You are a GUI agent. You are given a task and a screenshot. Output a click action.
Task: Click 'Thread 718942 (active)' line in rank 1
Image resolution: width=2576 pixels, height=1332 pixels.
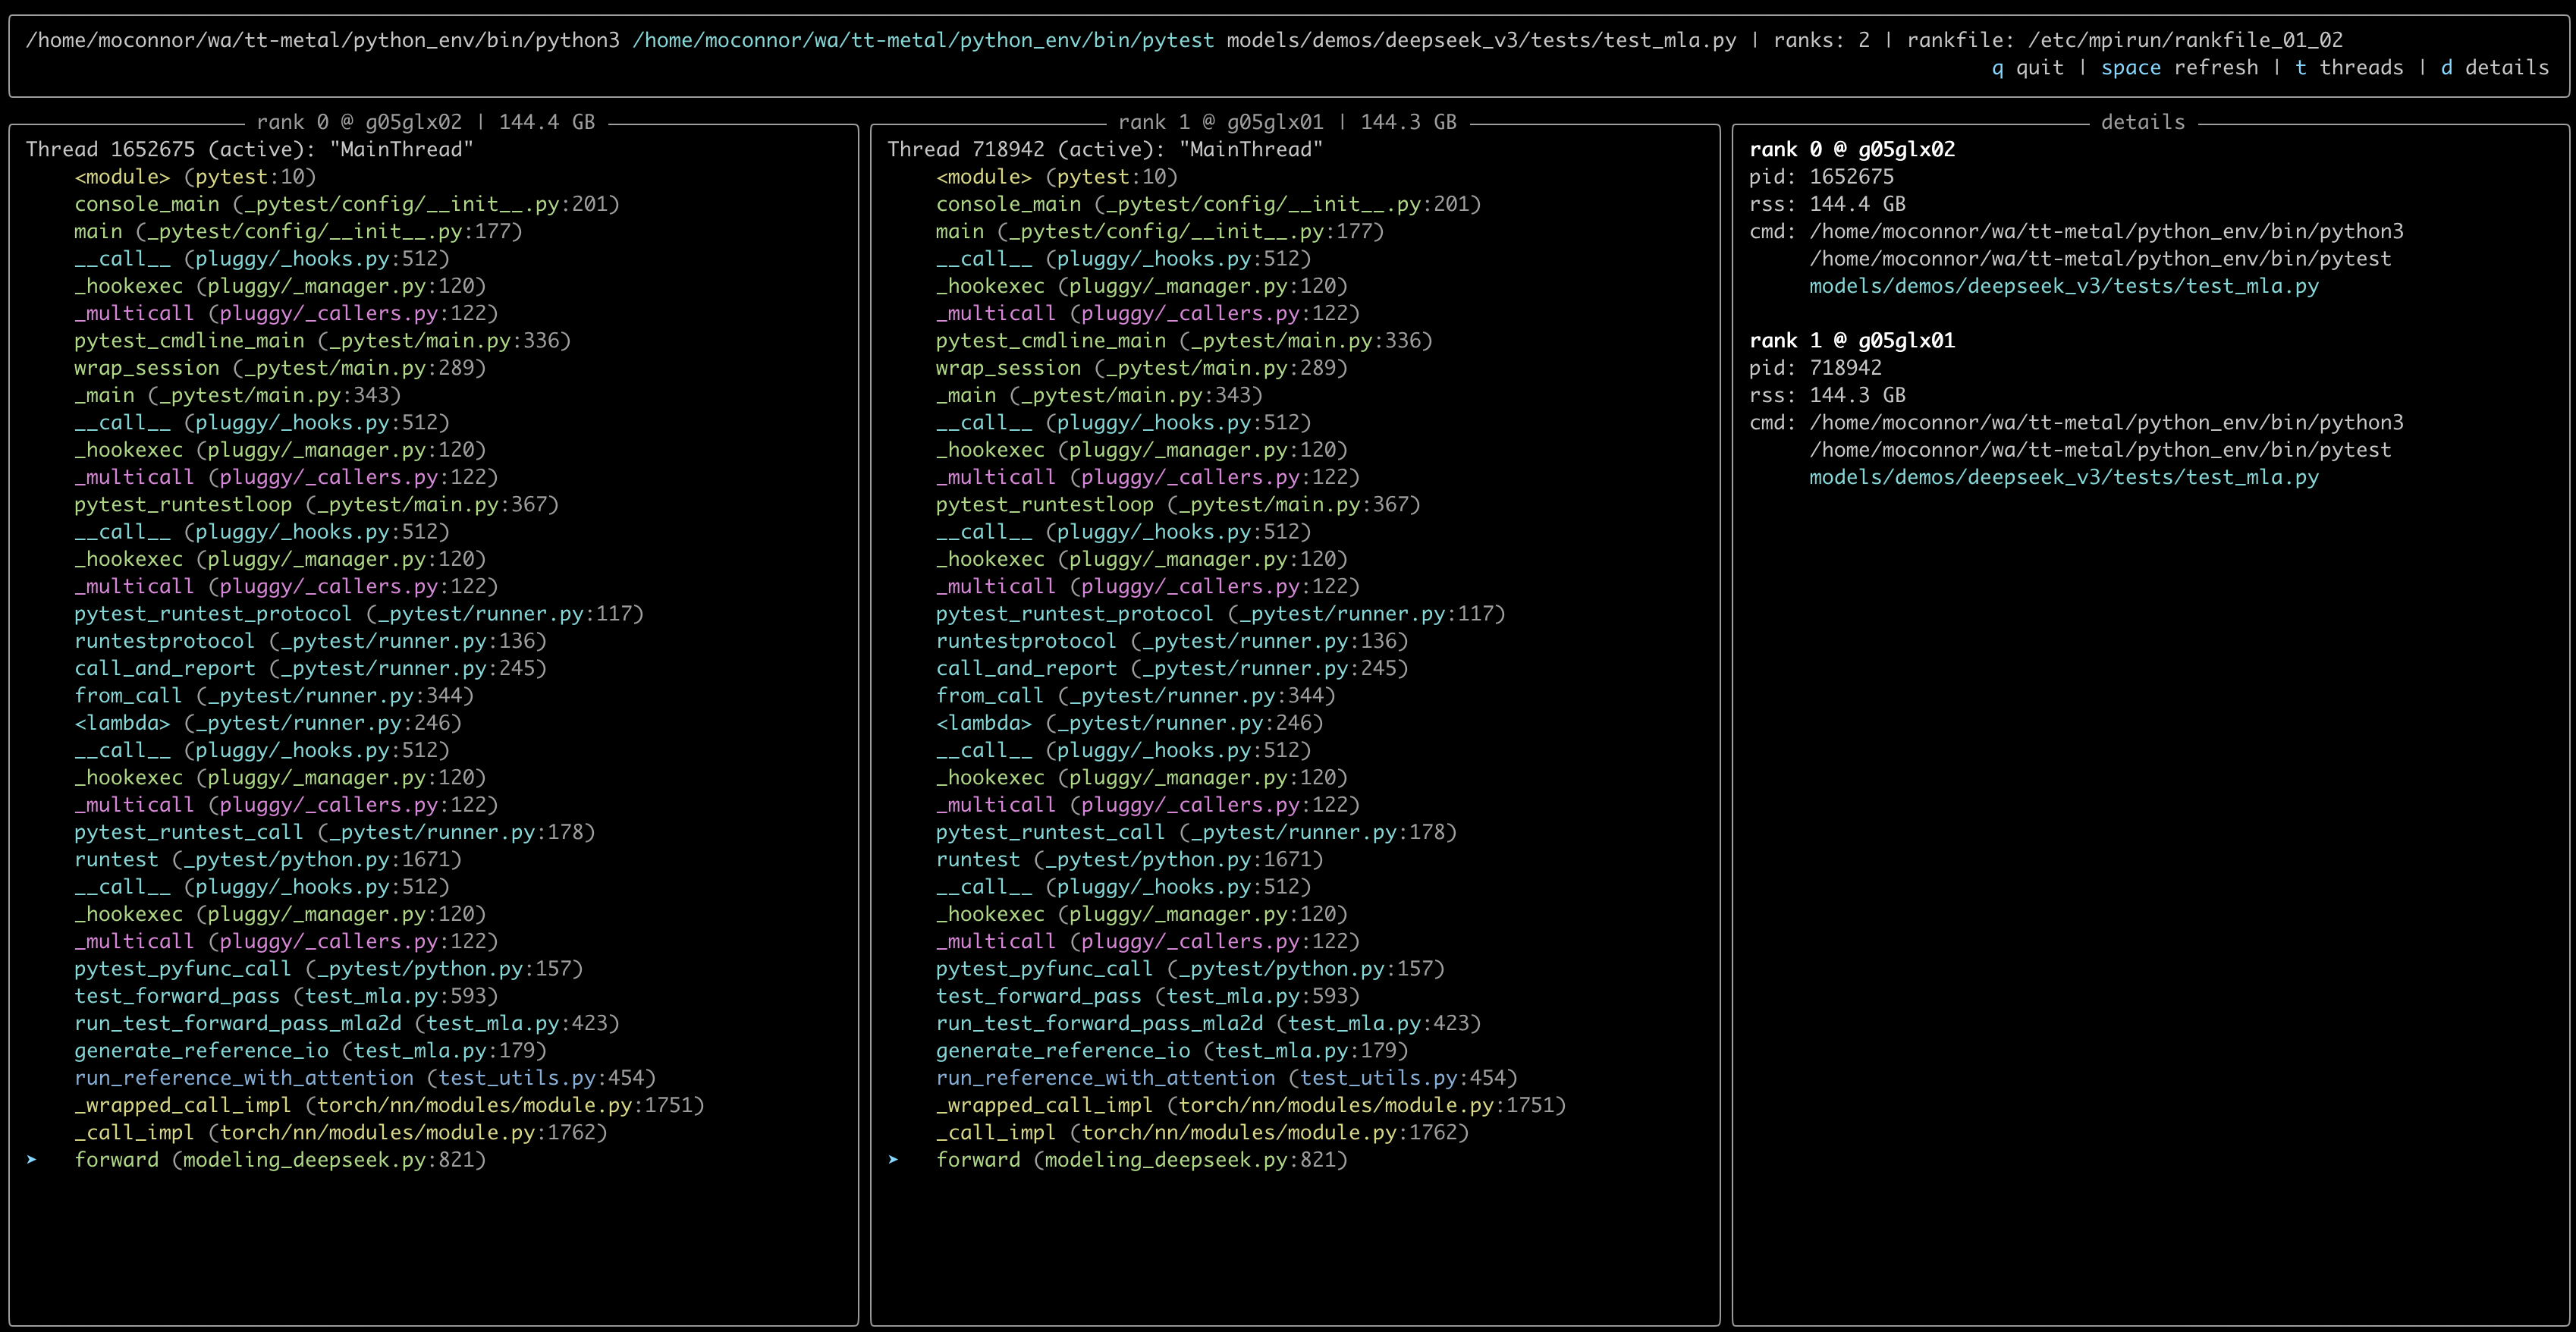tap(1105, 150)
